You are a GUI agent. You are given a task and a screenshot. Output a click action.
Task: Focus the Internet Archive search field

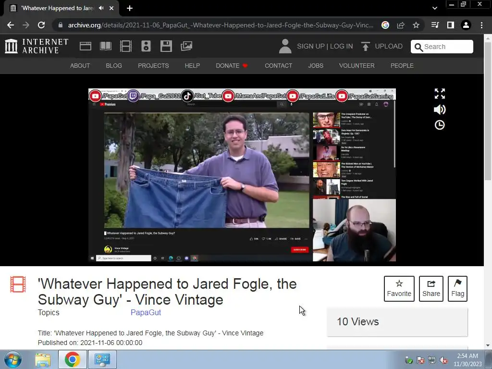tap(442, 47)
